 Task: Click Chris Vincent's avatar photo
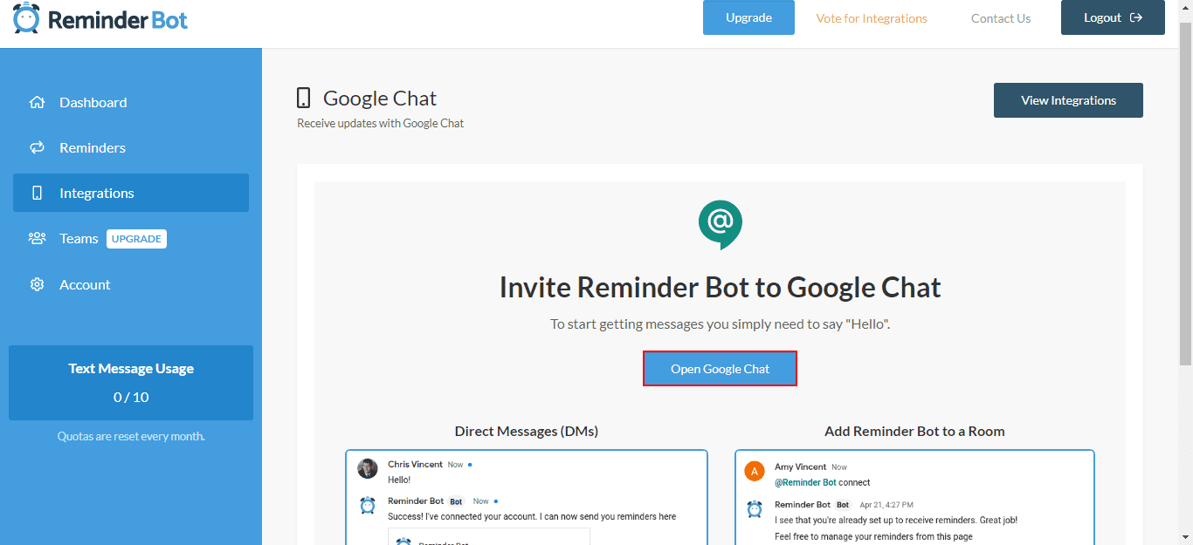(368, 468)
